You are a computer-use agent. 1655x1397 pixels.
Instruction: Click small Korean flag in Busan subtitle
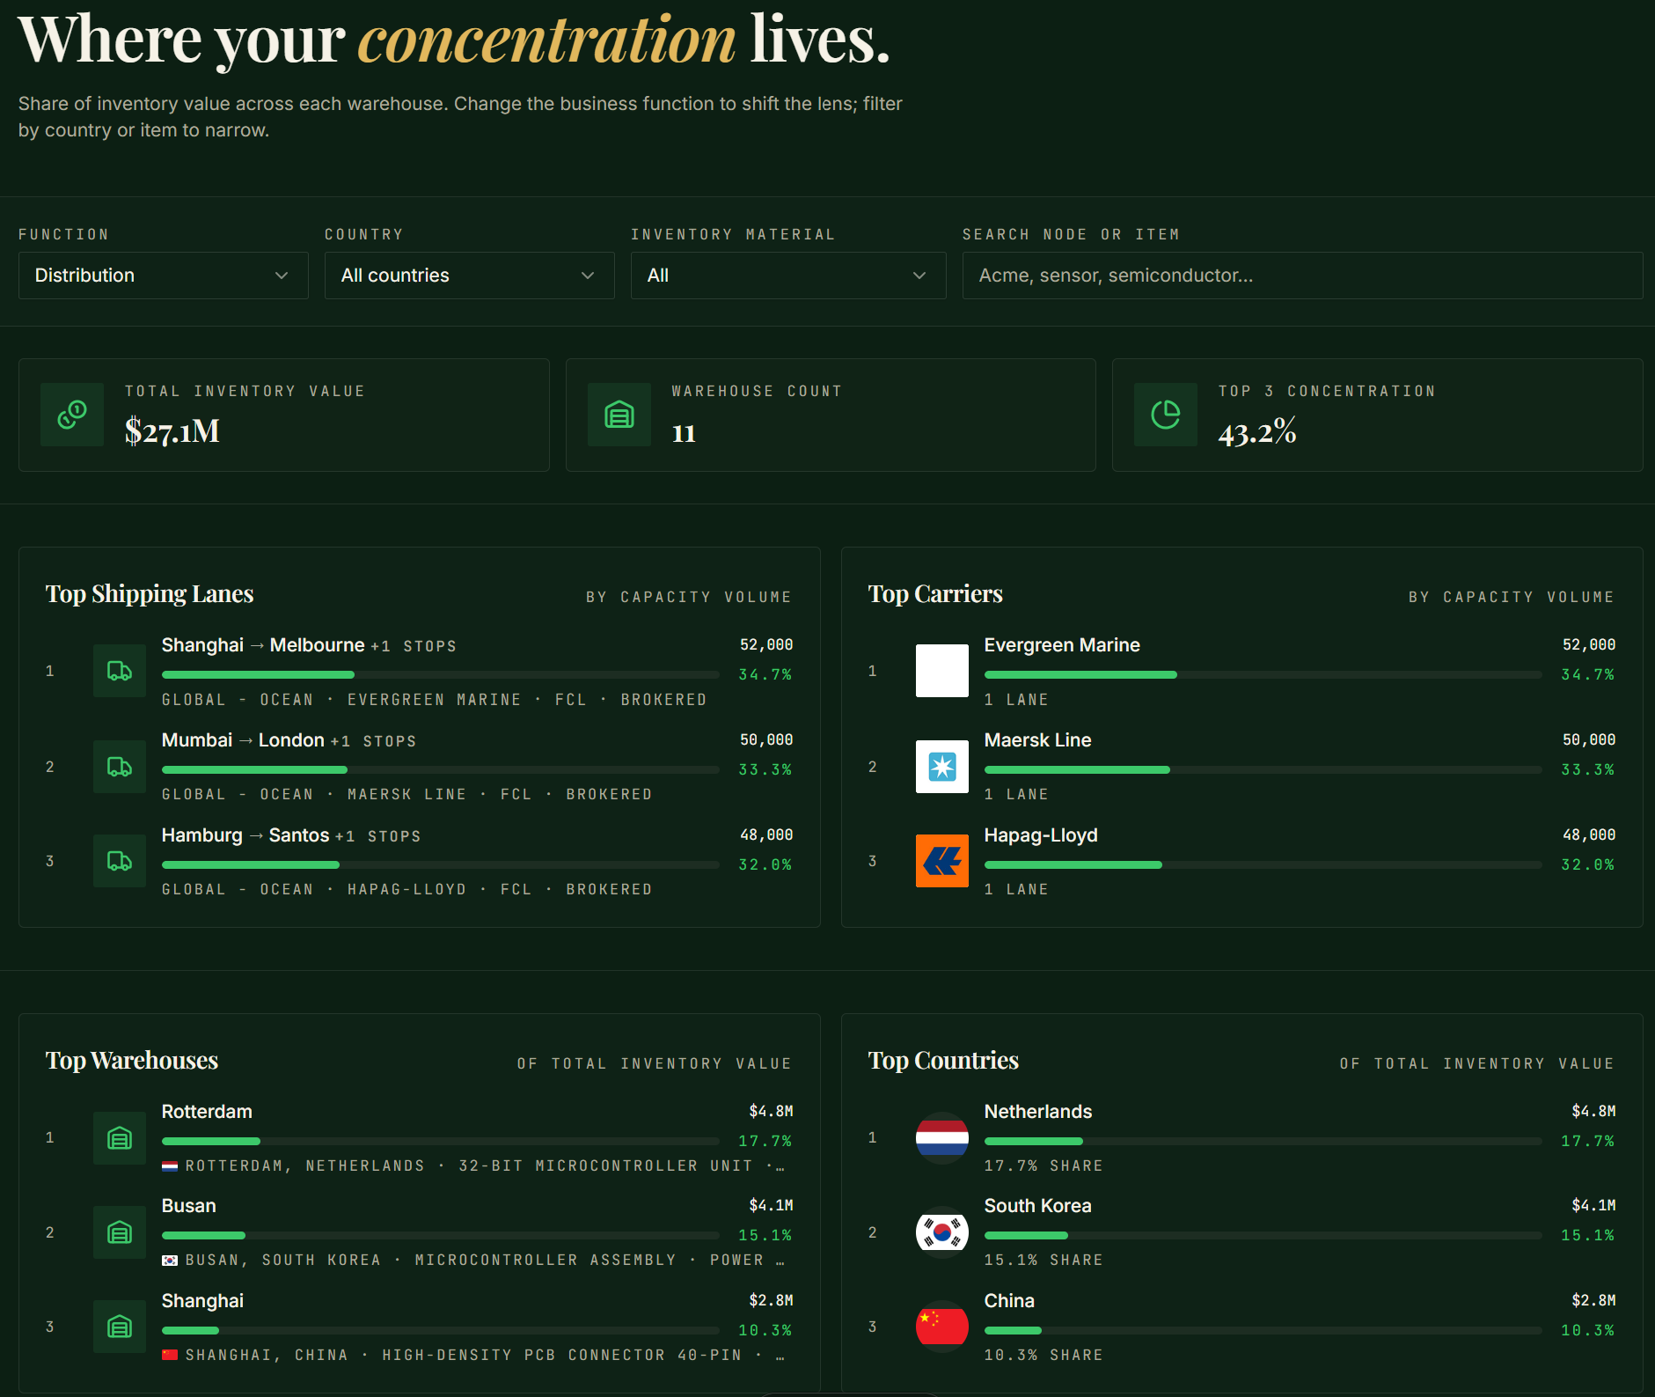point(170,1261)
